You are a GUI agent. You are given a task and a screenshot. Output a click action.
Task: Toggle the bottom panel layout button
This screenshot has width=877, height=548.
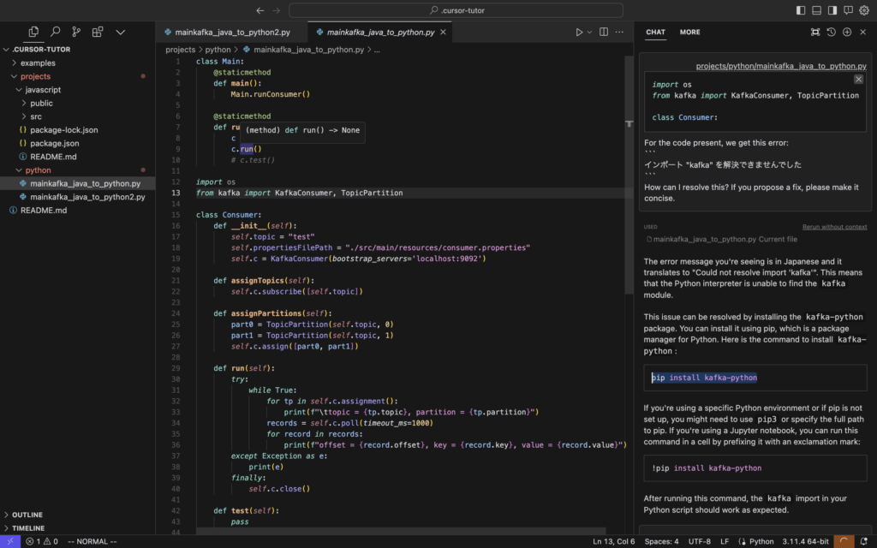coord(816,10)
